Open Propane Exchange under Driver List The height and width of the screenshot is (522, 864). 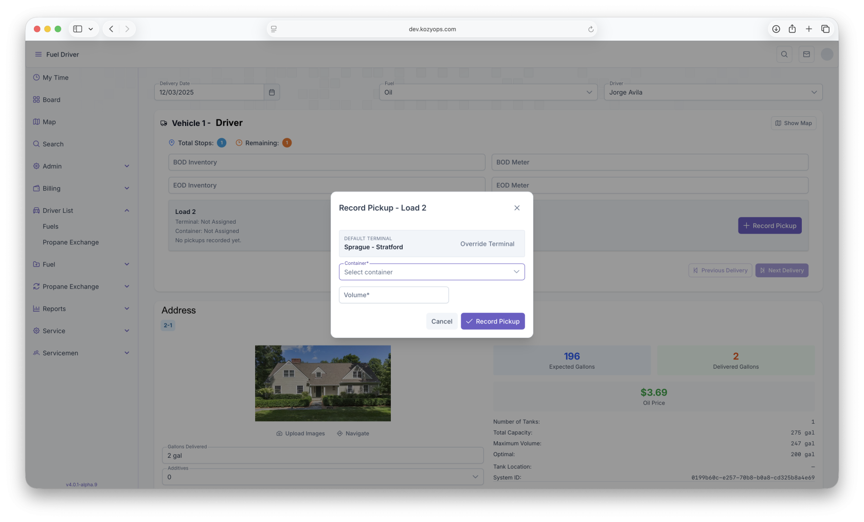70,242
